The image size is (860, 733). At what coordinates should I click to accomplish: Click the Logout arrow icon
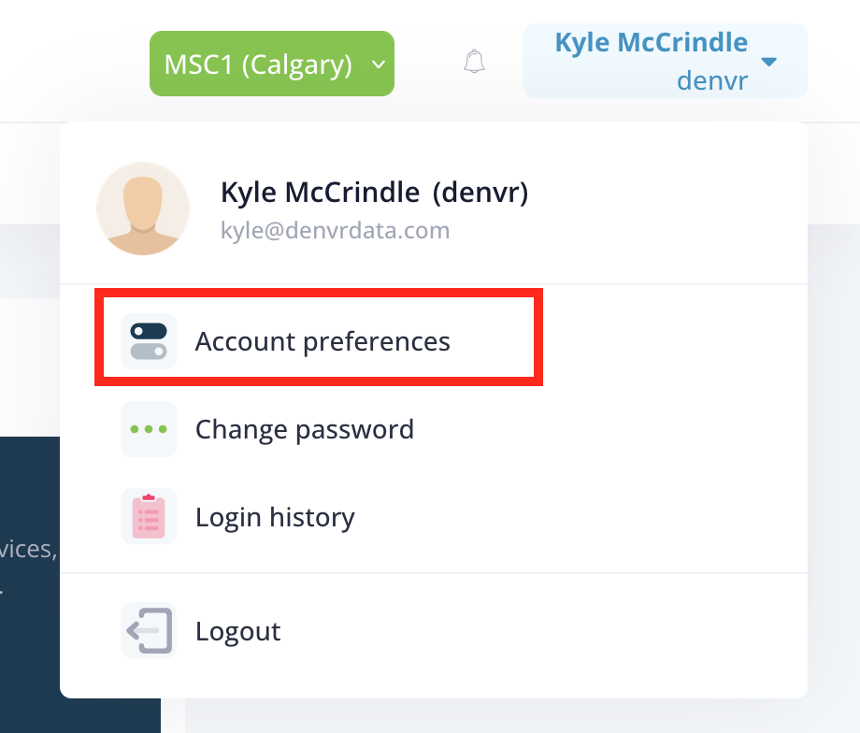coord(149,630)
